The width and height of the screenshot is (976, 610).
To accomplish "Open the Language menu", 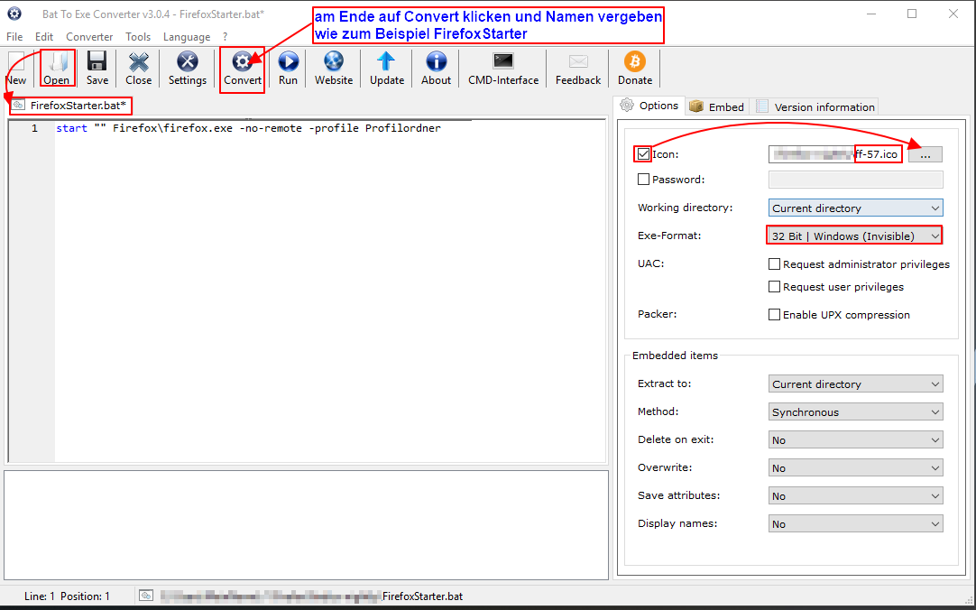I will 187,37.
